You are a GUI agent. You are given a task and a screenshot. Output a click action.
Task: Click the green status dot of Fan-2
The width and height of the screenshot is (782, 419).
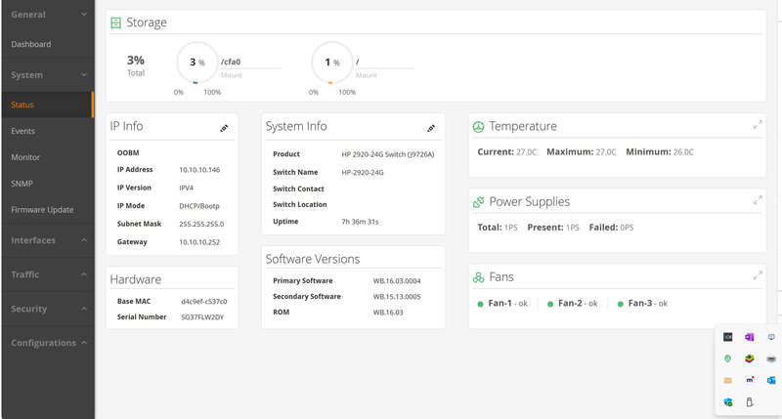point(550,304)
